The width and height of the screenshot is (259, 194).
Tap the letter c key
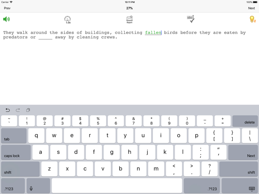85,169
